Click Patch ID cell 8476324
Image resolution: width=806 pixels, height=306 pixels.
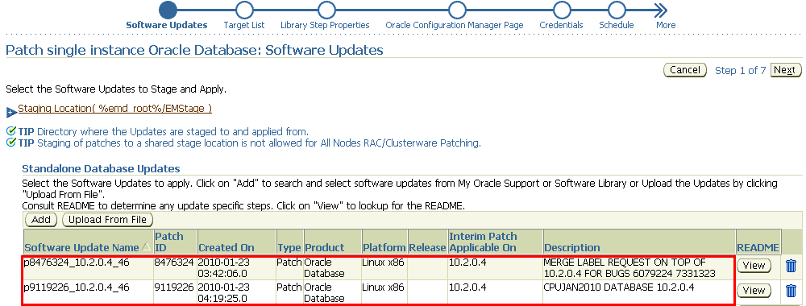coord(174,267)
